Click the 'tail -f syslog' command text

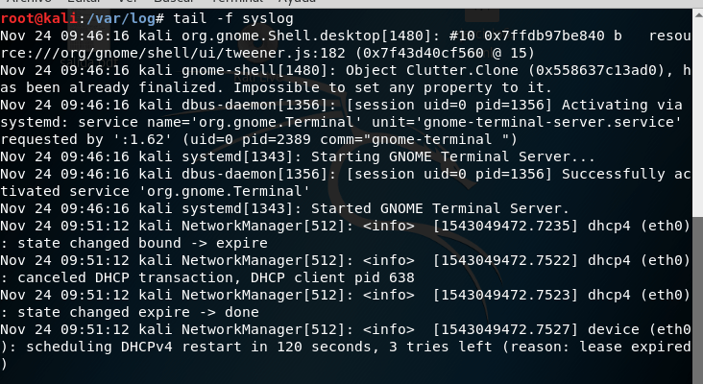coord(233,18)
